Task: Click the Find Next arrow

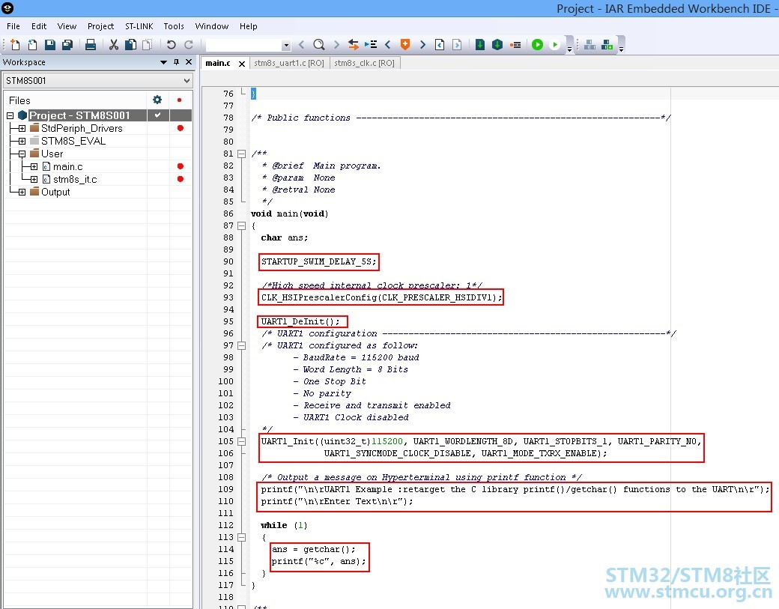Action: click(x=336, y=45)
